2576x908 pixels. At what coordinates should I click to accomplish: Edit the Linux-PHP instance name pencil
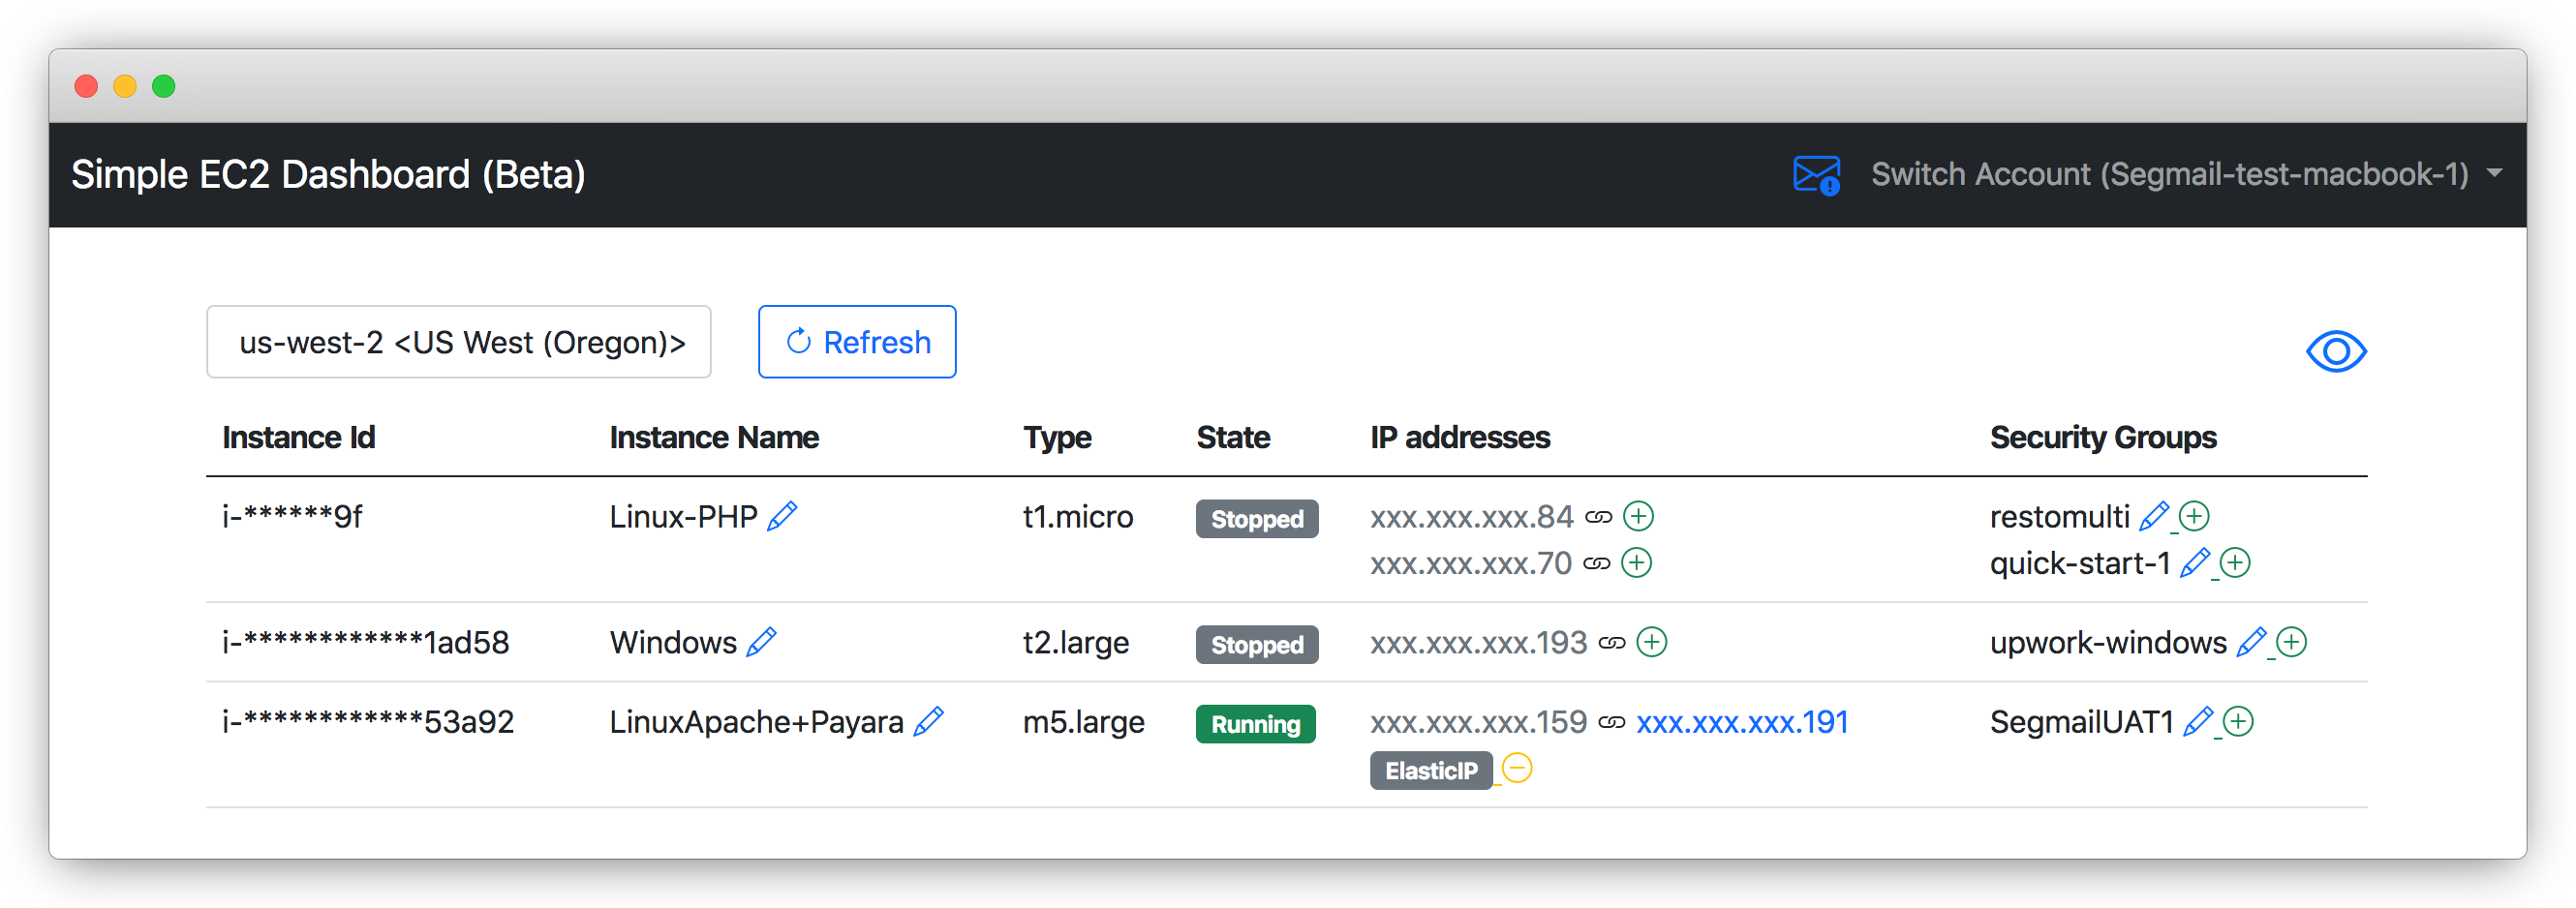(782, 516)
